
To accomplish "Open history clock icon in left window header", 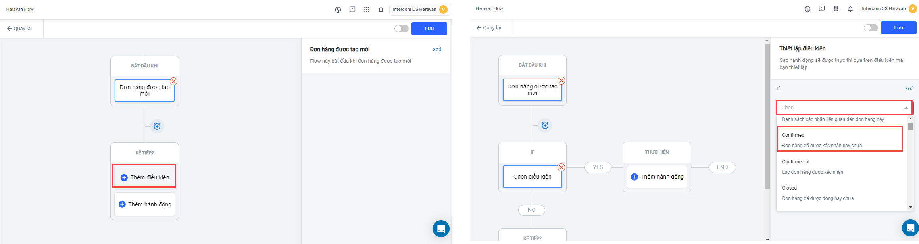I will [338, 10].
